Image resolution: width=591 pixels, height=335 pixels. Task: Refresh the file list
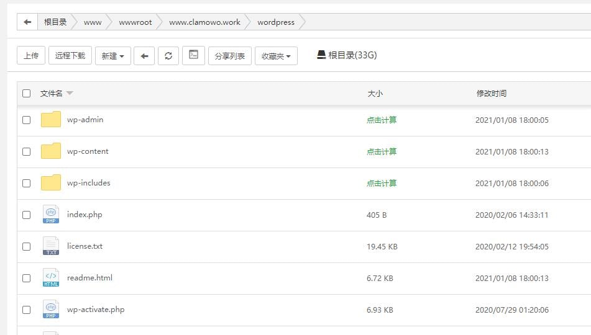168,56
